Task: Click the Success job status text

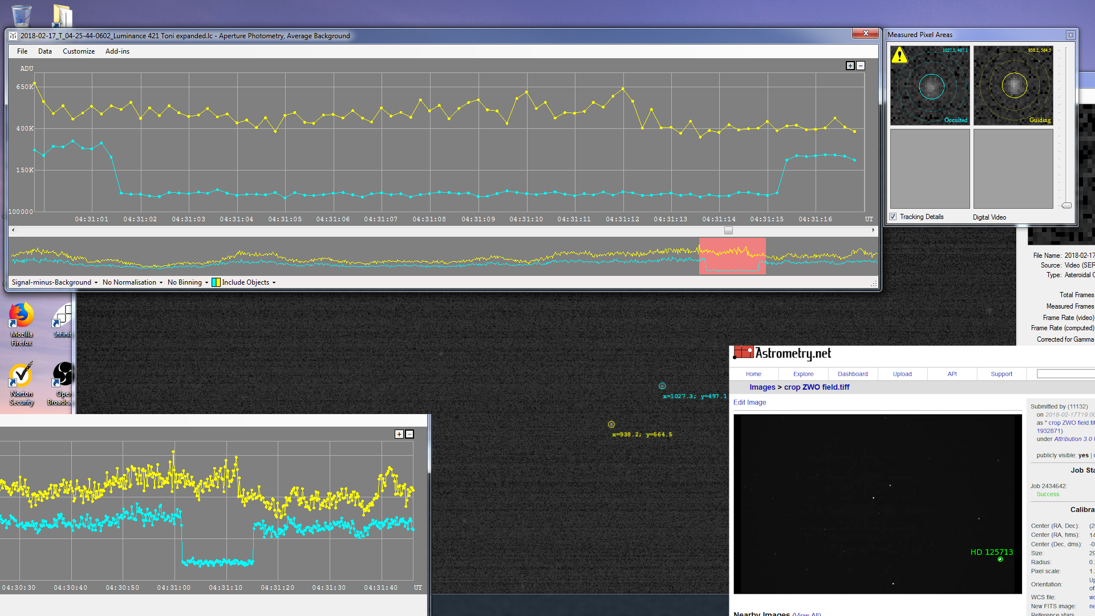Action: (1048, 495)
